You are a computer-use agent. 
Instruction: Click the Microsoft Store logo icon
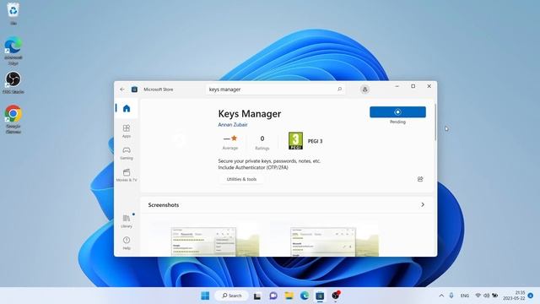pyautogui.click(x=134, y=90)
